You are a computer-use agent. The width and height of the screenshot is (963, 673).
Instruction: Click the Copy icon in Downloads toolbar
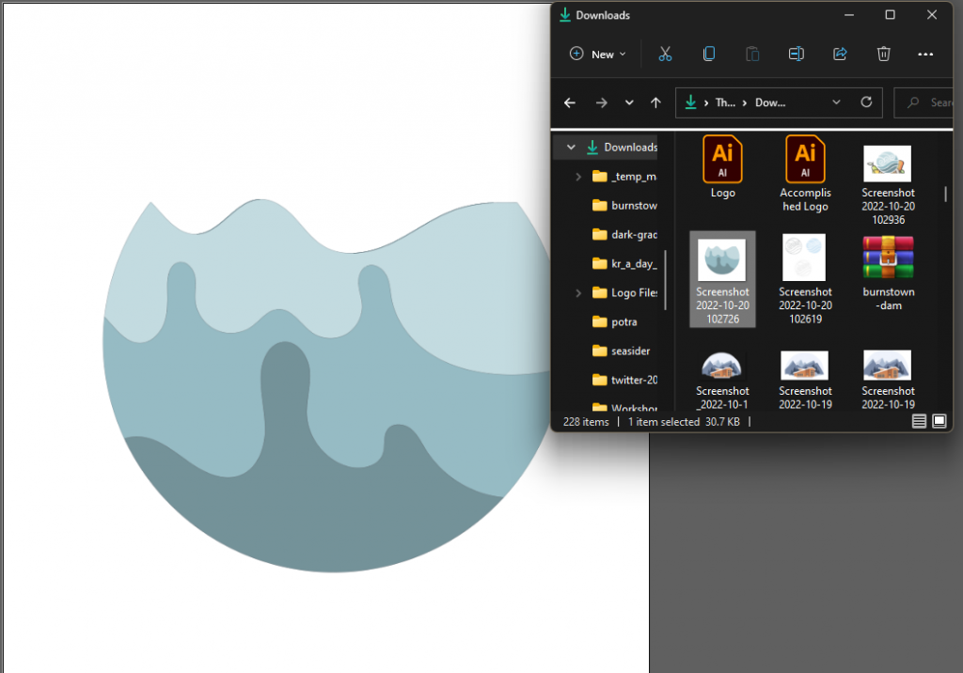click(x=709, y=54)
